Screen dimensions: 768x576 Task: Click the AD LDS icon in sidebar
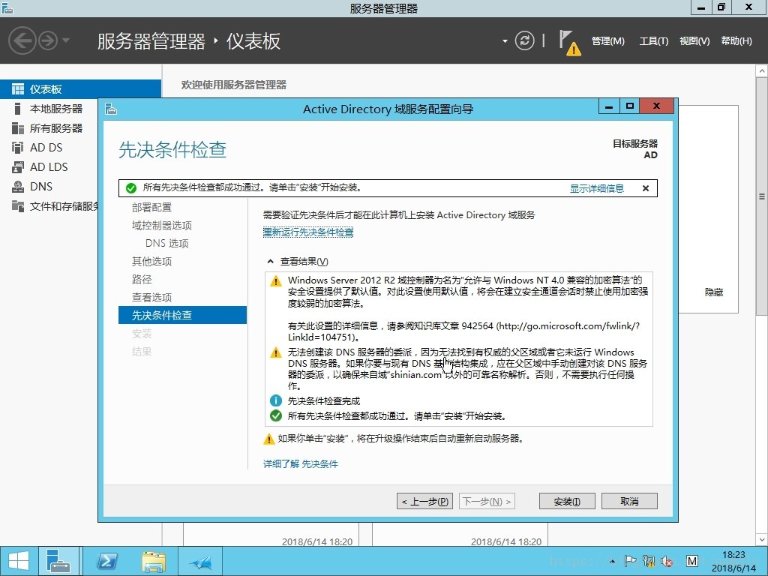[x=18, y=167]
